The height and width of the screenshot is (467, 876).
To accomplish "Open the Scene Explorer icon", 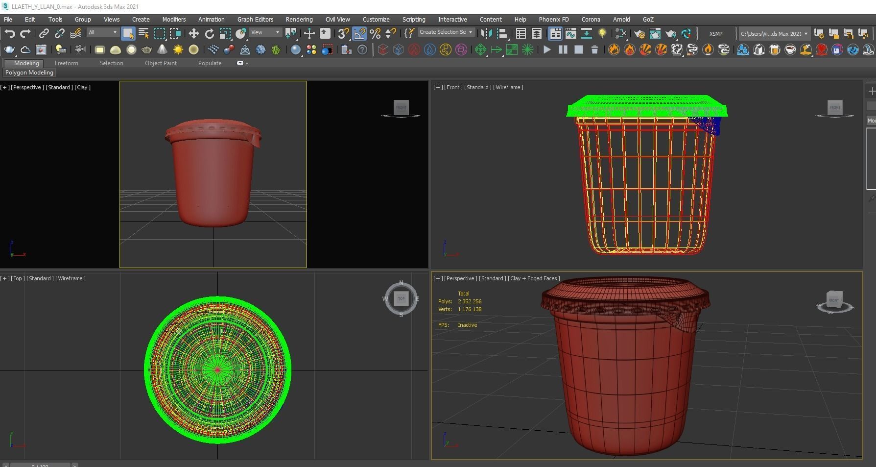I will click(521, 33).
